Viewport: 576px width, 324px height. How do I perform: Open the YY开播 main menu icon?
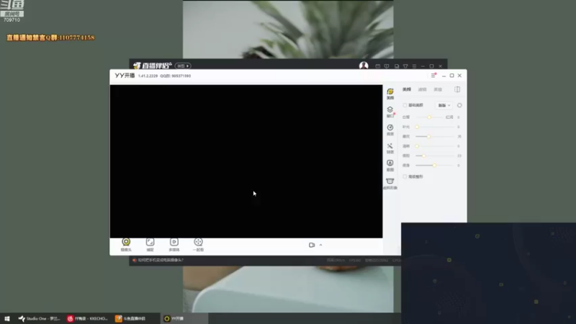pos(433,76)
